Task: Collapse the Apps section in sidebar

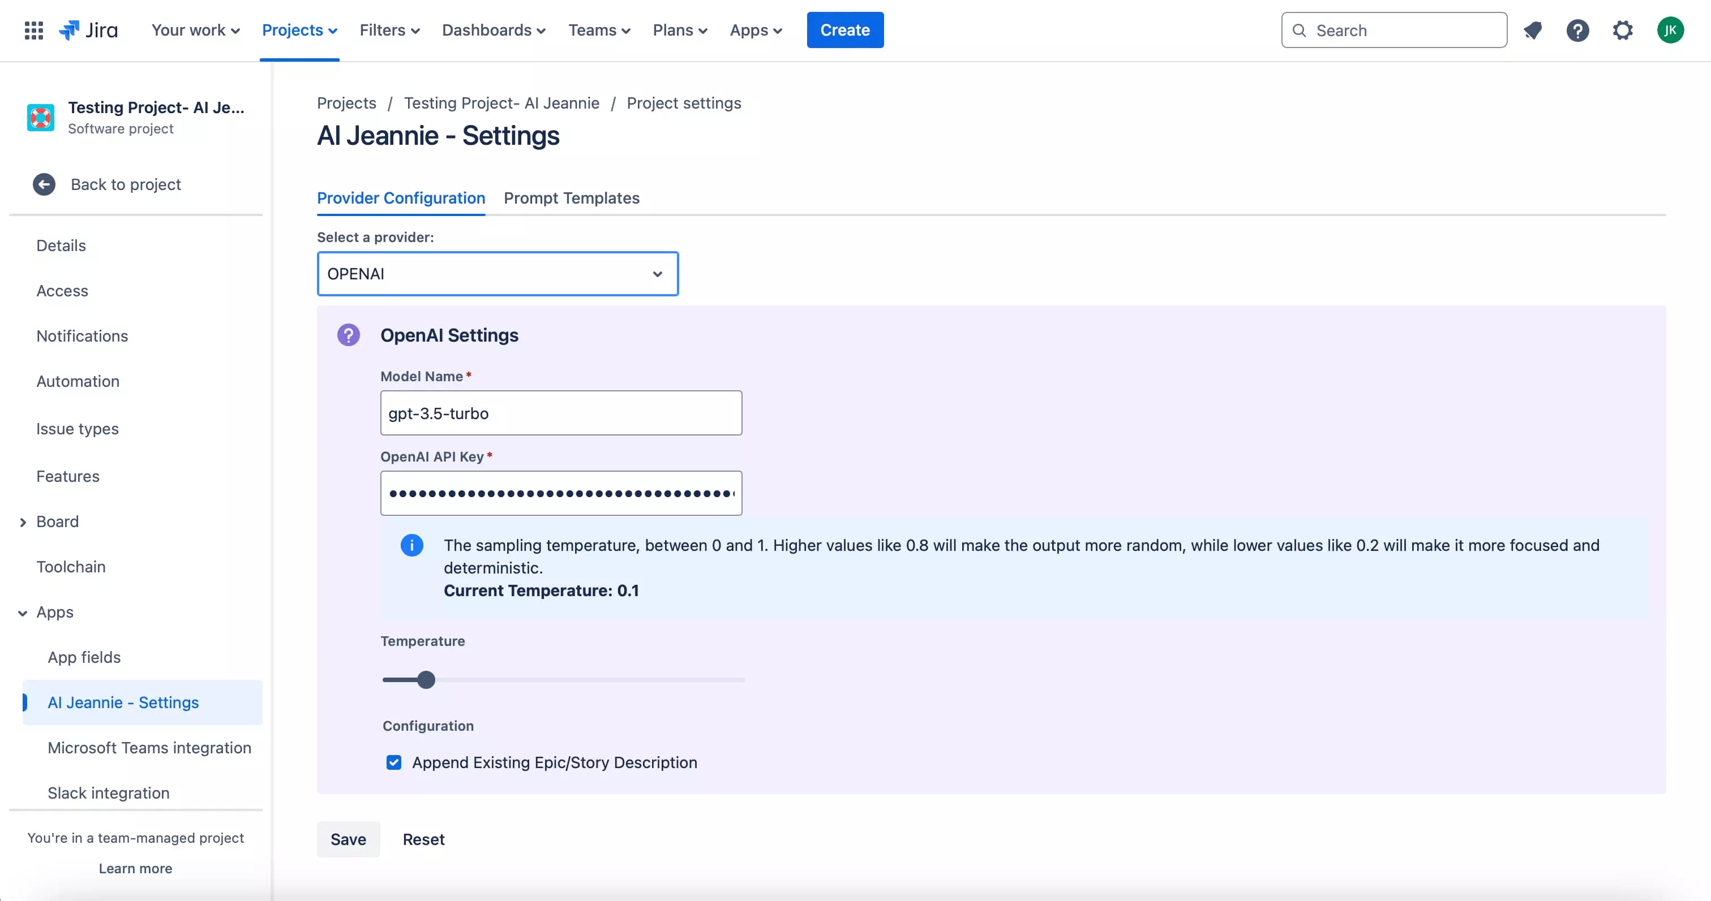Action: pos(23,613)
